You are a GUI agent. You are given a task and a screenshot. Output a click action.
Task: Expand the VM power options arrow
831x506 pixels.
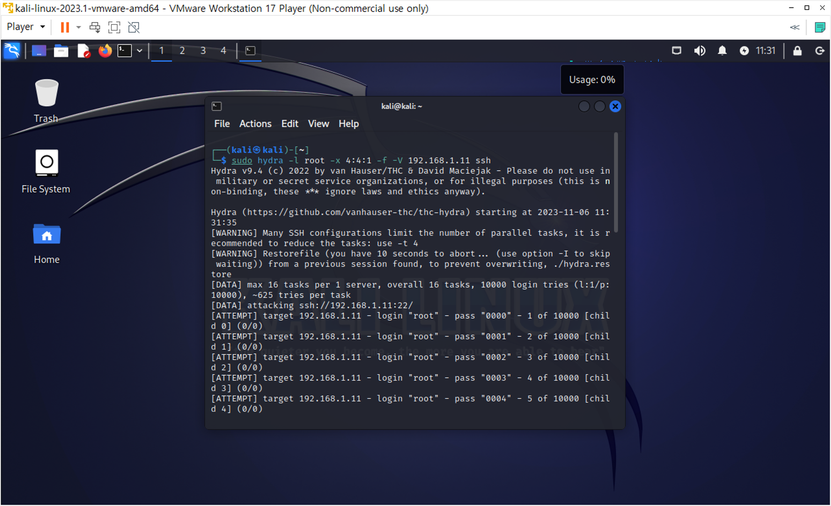click(x=79, y=27)
